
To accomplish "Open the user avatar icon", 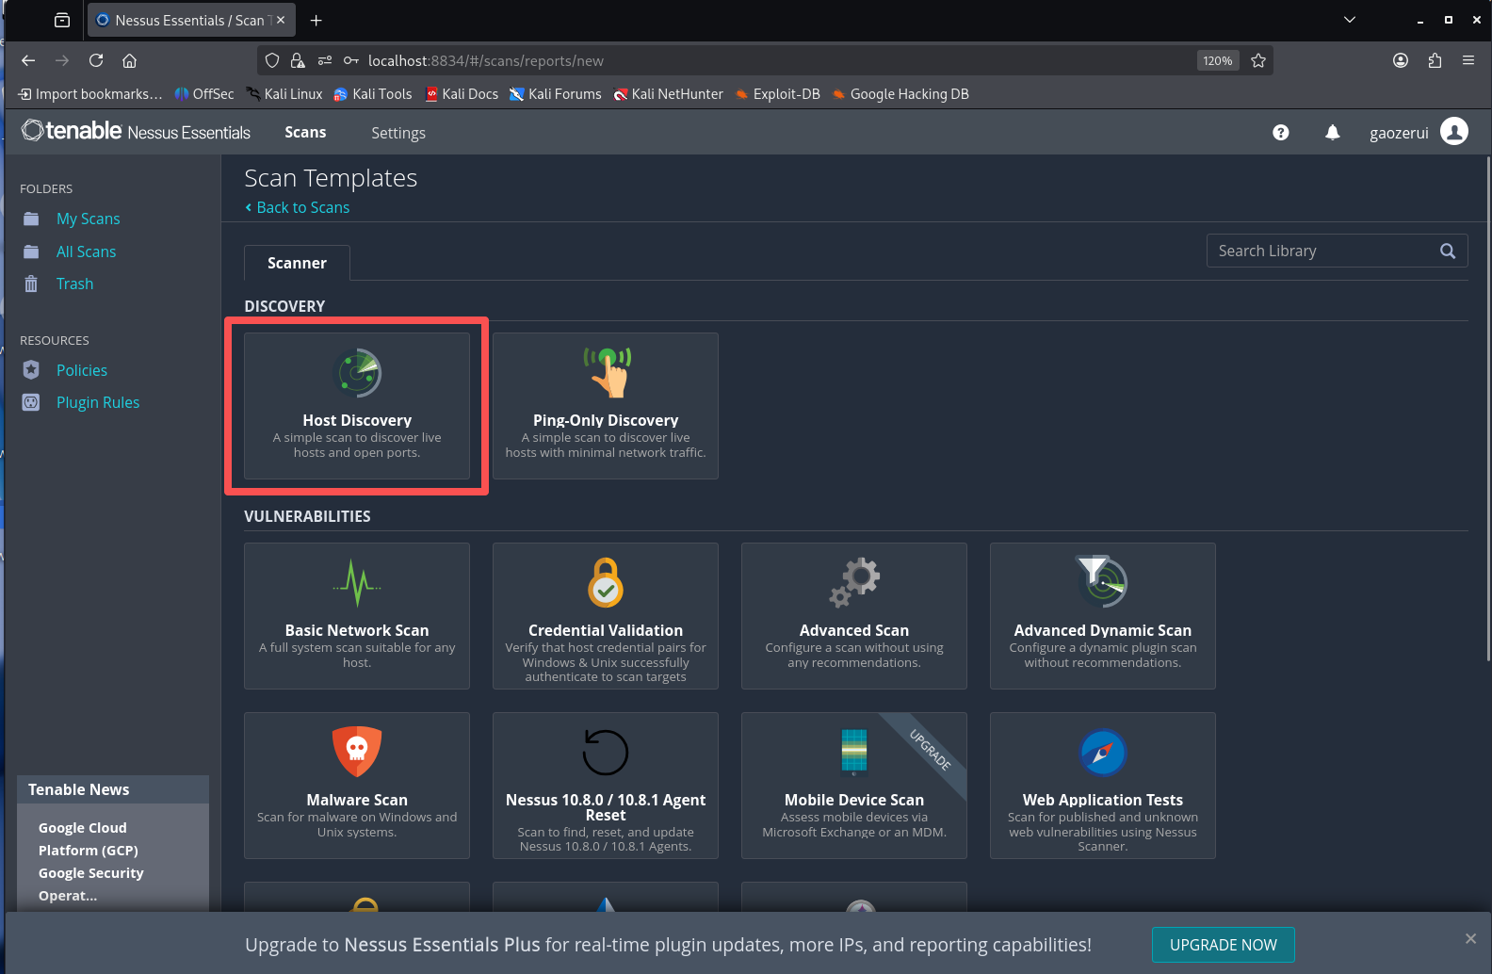I will tap(1454, 132).
